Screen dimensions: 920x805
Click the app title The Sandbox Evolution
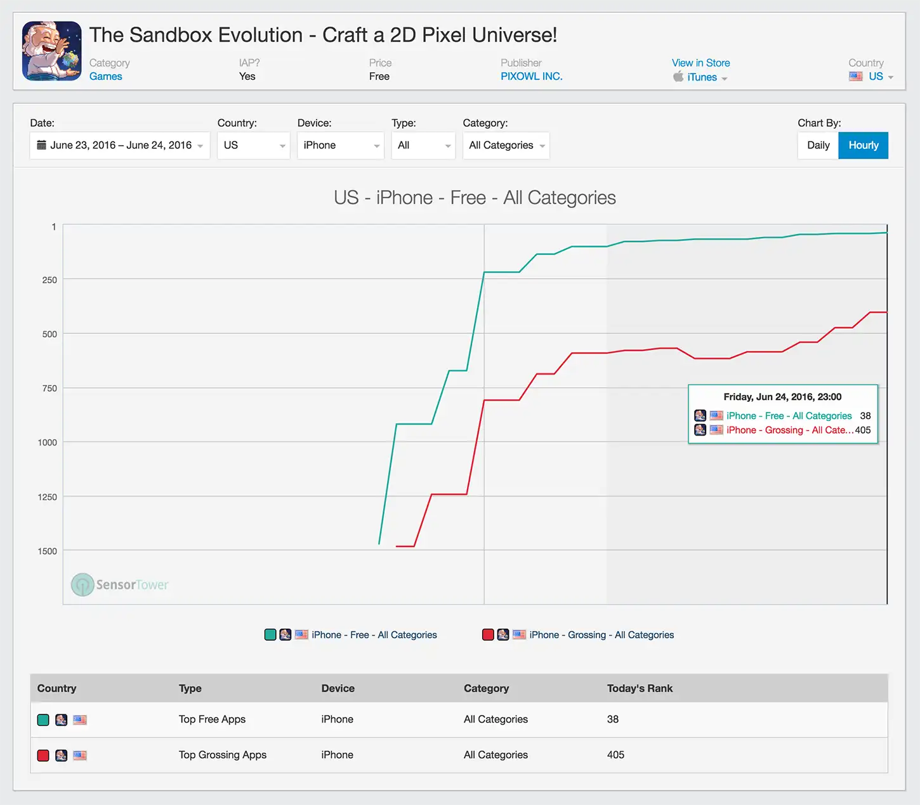tap(323, 35)
